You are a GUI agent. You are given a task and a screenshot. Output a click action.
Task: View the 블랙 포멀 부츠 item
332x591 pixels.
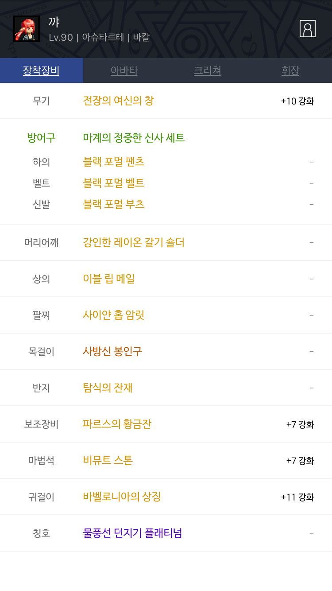(114, 204)
